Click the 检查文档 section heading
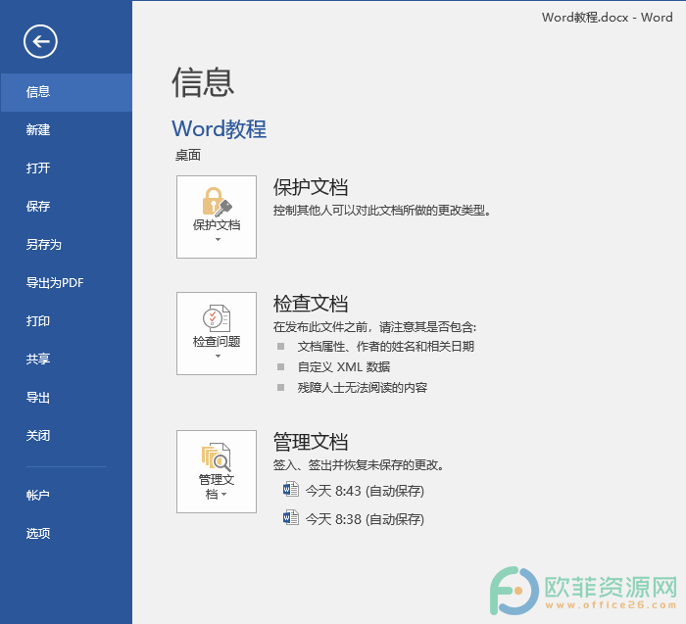Viewport: 686px width, 624px height. pos(311,304)
